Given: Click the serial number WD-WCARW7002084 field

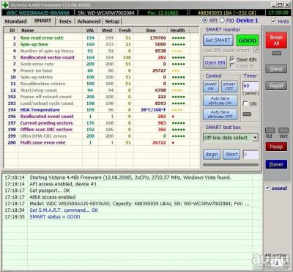Looking at the screenshot, I should (x=106, y=12).
